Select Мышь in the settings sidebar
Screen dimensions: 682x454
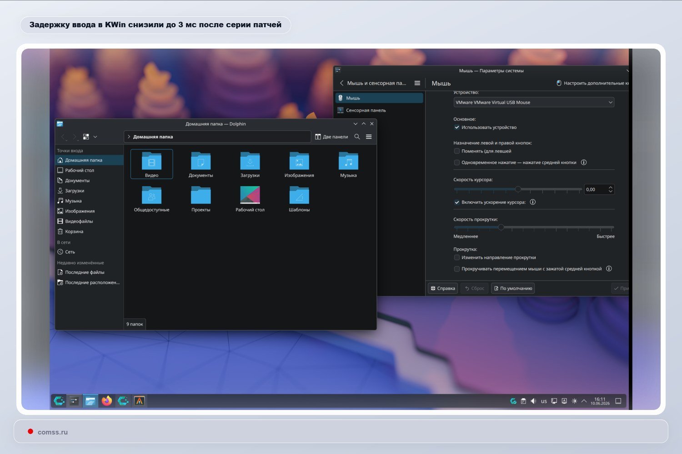[x=379, y=98]
